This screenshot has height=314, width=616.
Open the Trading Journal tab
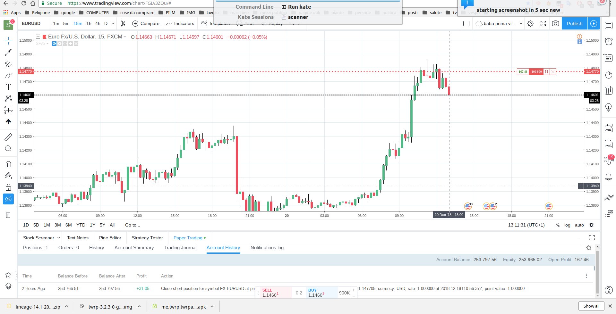coord(180,248)
